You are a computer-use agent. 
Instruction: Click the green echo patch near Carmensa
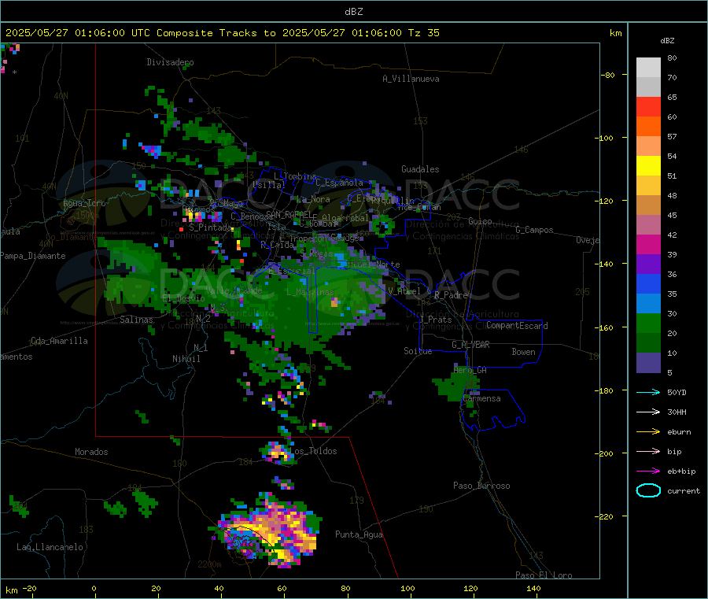click(455, 384)
